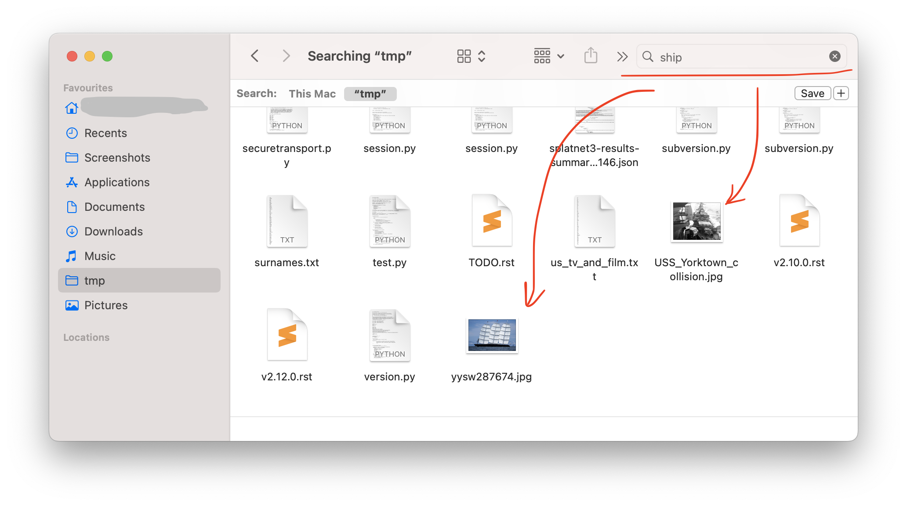Open the view mode stepper arrows

coord(482,56)
